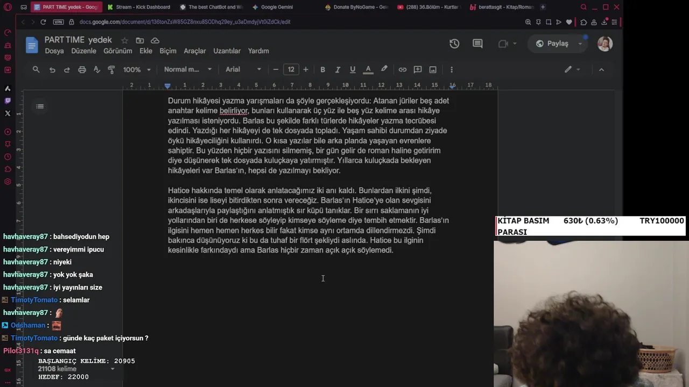This screenshot has width=689, height=387.
Task: Run spelling and grammar check
Action: point(97,69)
